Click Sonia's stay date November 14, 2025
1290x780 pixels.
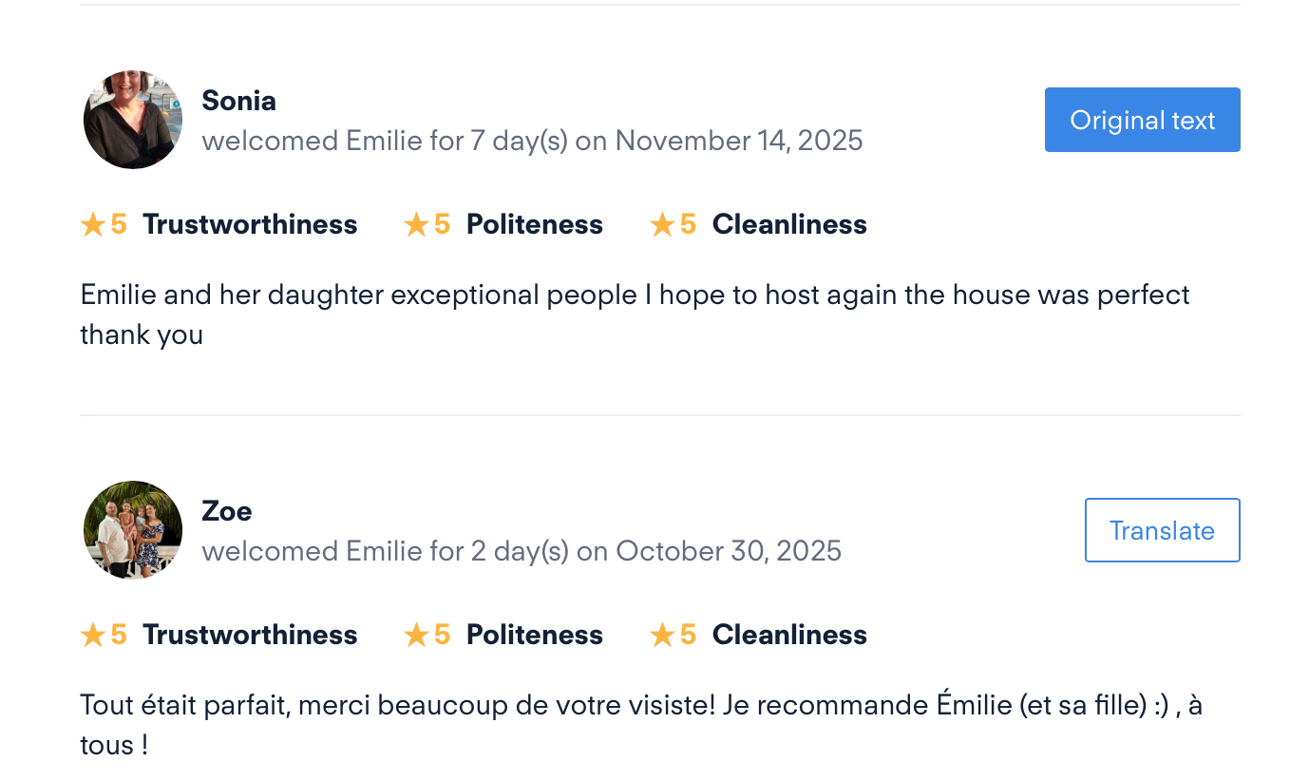coord(738,142)
